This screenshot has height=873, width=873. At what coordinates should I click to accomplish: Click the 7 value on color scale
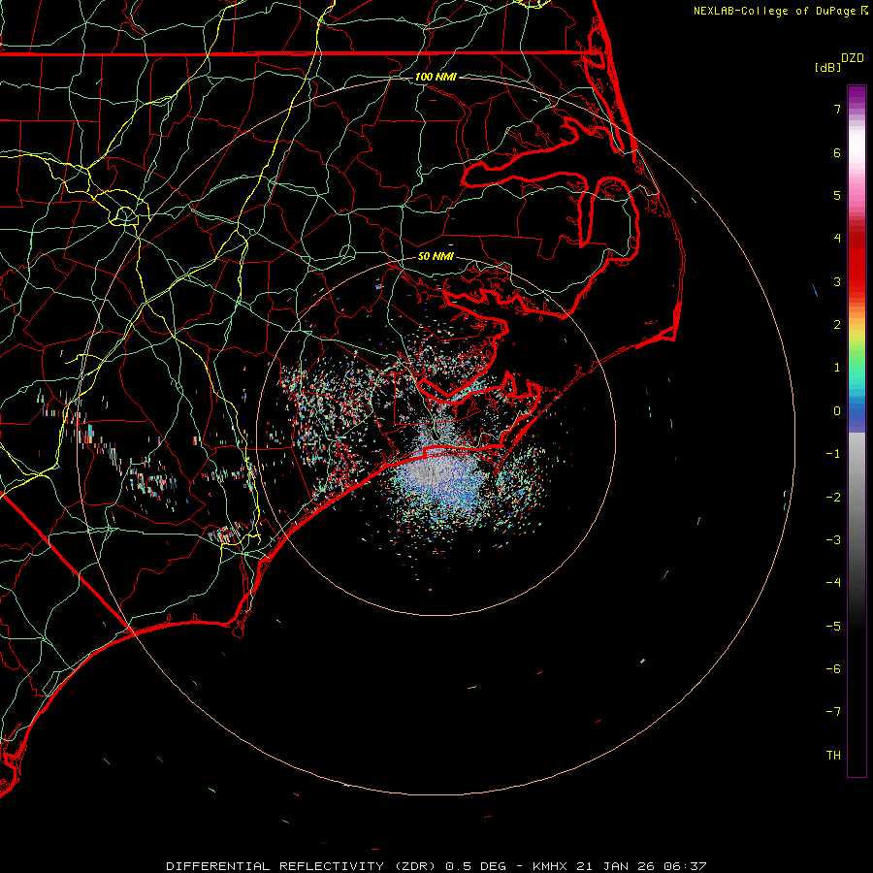tap(837, 109)
